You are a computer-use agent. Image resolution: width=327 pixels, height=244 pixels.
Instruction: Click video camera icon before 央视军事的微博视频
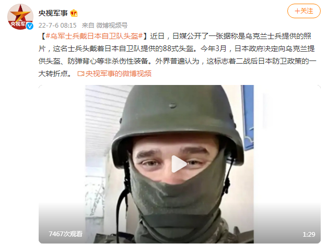tap(81, 74)
